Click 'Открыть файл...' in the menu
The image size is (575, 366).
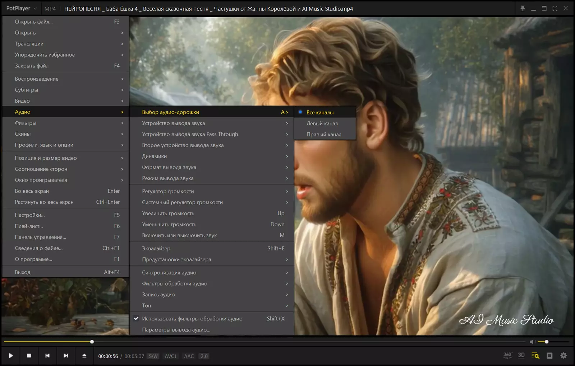coord(34,22)
